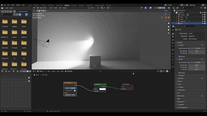Click the pause render preview button
Image resolution: width=207 pixels, height=116 pixels.
tap(169, 8)
